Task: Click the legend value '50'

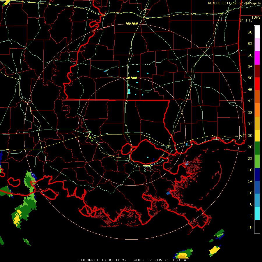Action: pyautogui.click(x=250, y=78)
